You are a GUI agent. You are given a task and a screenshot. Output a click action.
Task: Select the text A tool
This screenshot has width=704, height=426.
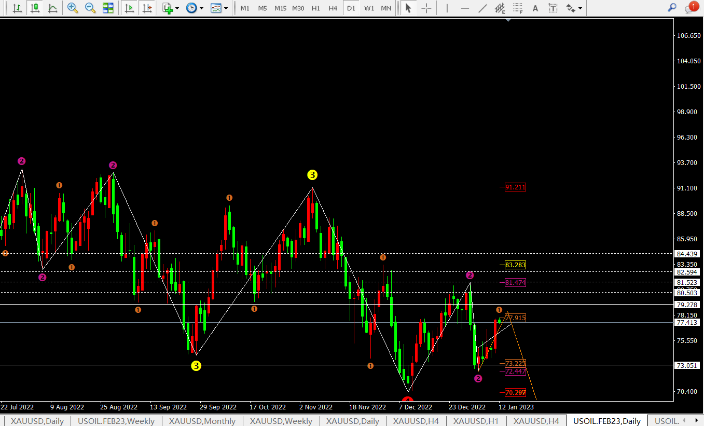535,8
